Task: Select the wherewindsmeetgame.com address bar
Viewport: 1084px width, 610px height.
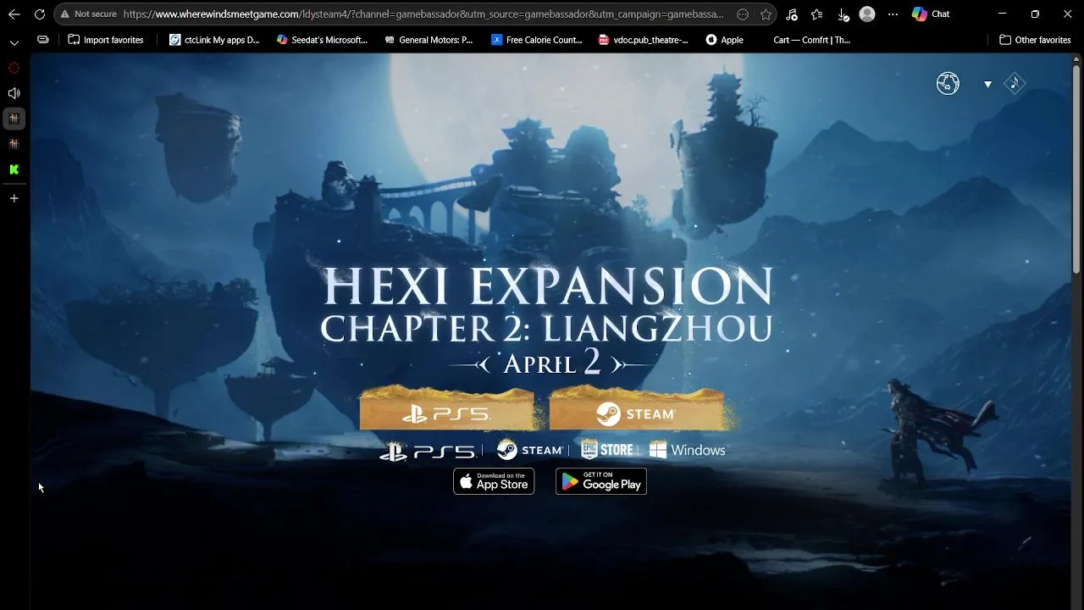Action: pos(423,14)
